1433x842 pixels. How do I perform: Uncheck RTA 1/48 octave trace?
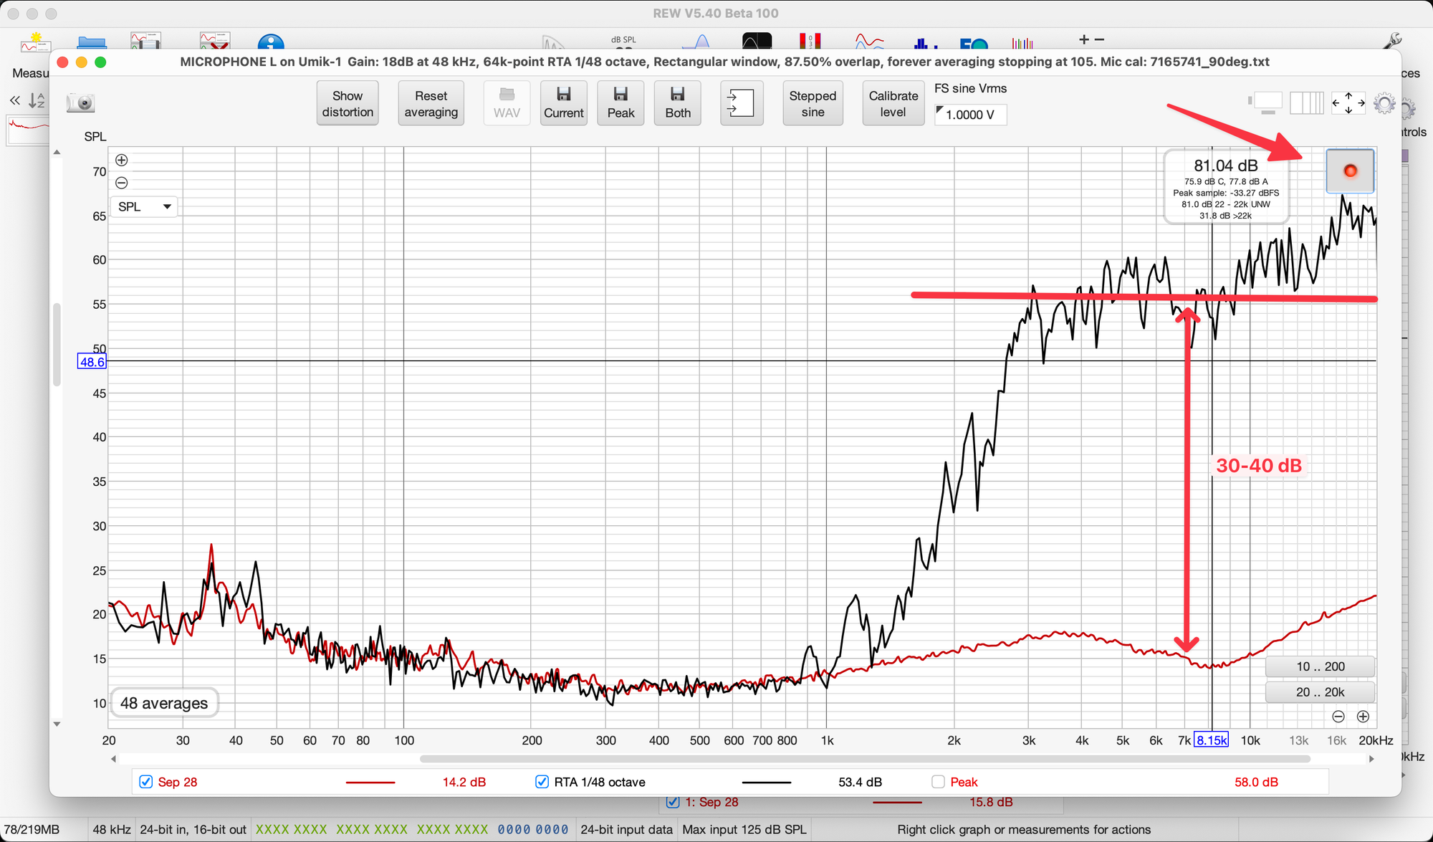click(542, 782)
